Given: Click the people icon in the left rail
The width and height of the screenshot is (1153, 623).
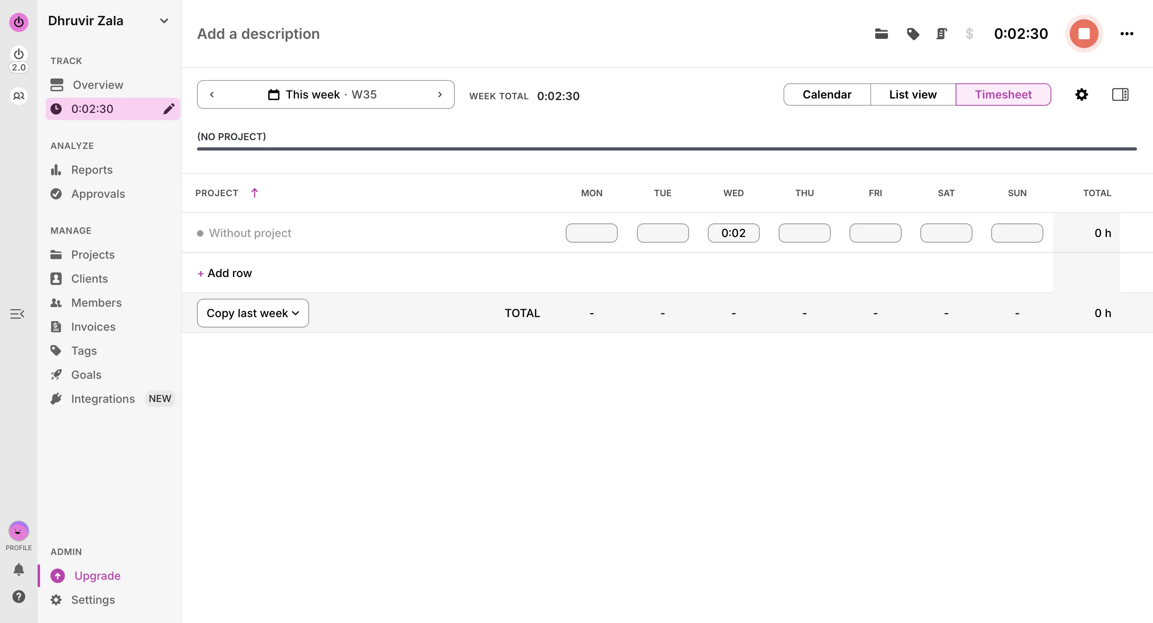Looking at the screenshot, I should click(x=18, y=96).
